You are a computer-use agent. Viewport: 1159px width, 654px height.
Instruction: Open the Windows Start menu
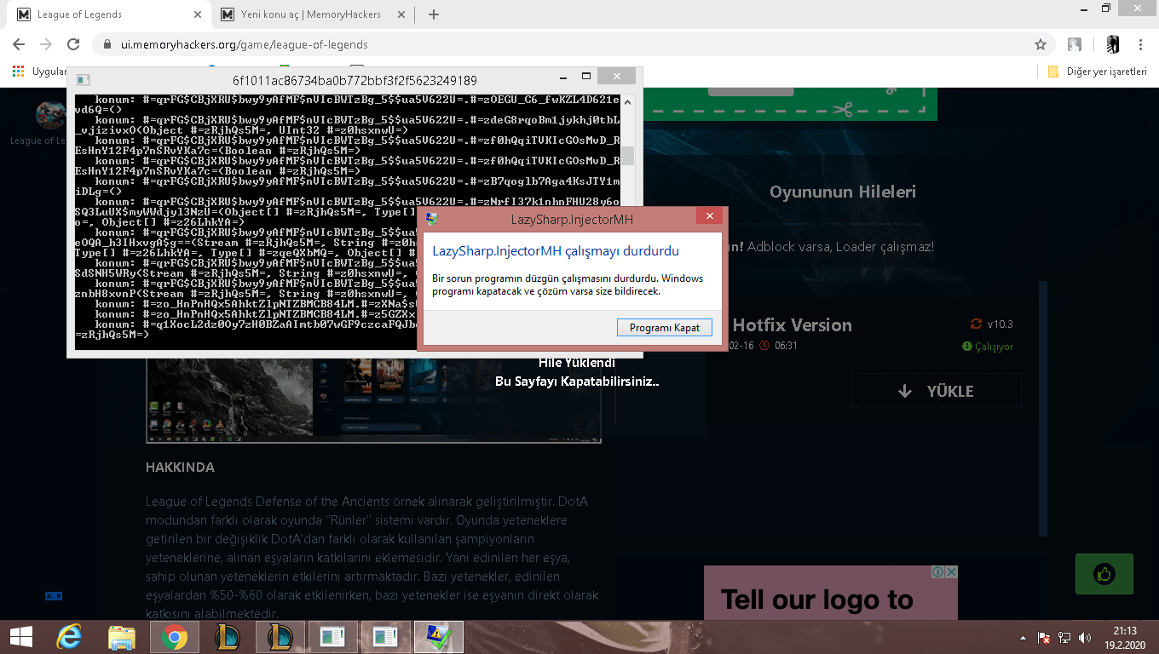tap(21, 637)
